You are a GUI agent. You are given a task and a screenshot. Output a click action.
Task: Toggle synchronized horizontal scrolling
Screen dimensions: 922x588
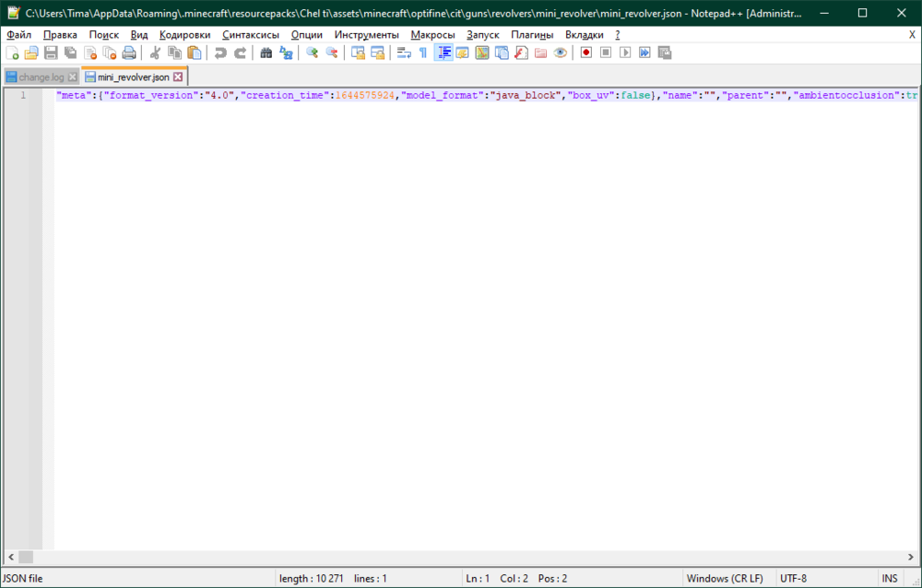pos(377,53)
